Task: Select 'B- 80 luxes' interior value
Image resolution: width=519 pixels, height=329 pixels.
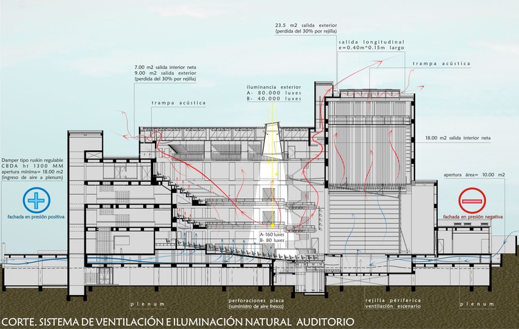Action: [272, 240]
